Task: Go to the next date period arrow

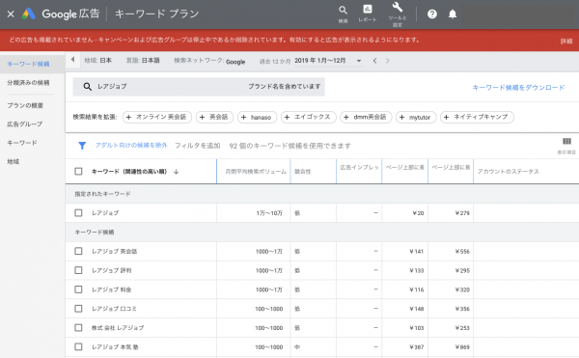Action: (387, 61)
